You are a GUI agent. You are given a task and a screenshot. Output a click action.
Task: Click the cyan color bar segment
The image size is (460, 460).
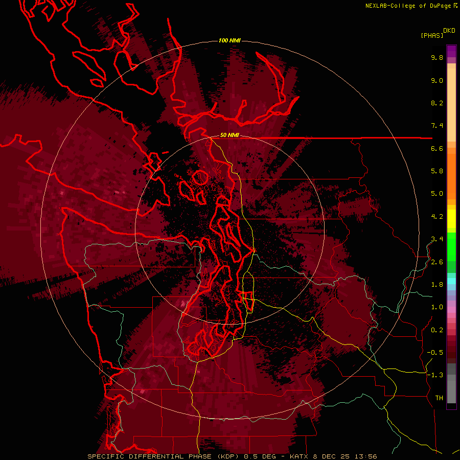451,281
